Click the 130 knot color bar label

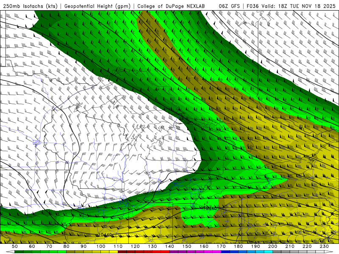(152, 246)
